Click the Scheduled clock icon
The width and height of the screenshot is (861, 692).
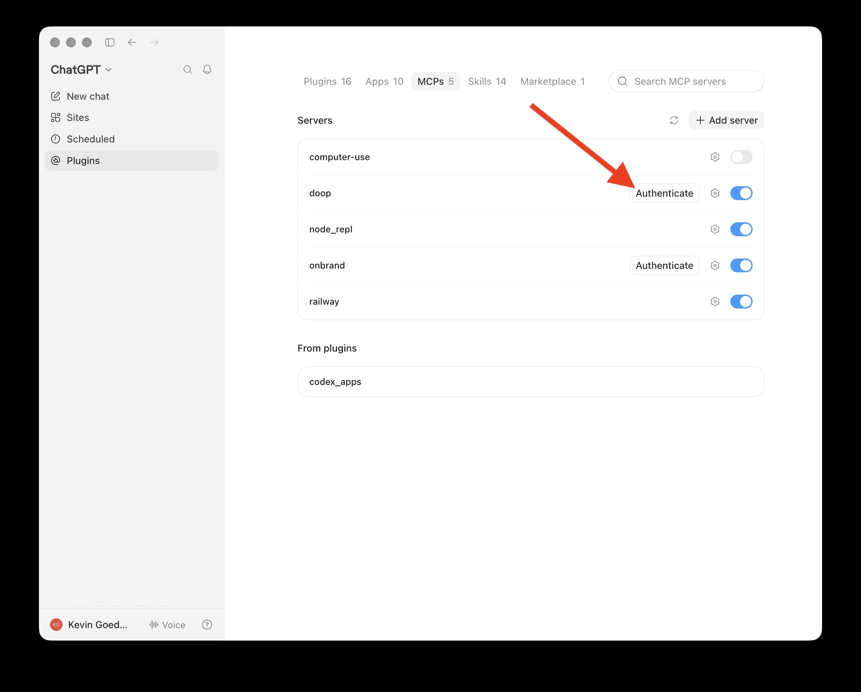[56, 139]
